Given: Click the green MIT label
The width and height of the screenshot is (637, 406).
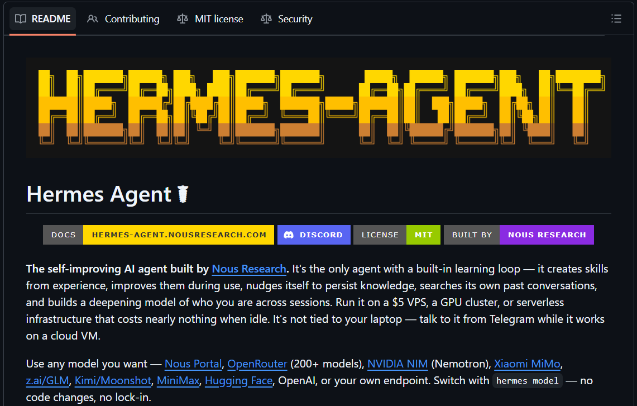Looking at the screenshot, I should [423, 235].
